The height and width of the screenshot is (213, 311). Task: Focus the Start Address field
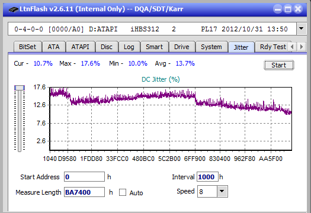[84, 177]
